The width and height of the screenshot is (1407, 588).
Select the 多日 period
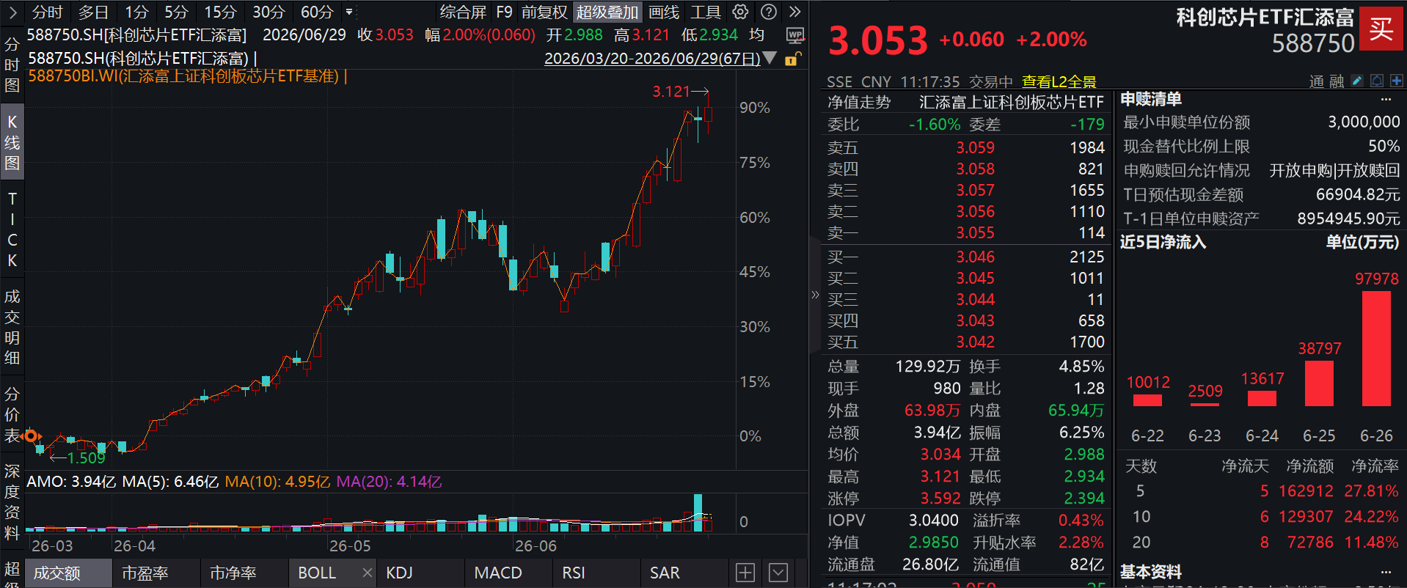coord(93,12)
